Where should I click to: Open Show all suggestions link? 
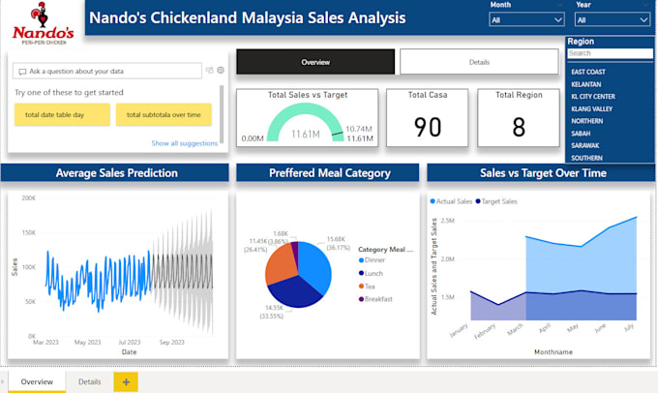pos(184,143)
